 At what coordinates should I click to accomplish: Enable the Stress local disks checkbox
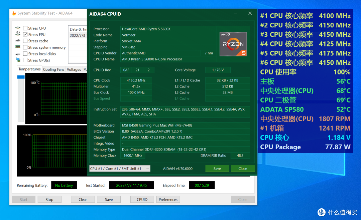(25, 54)
